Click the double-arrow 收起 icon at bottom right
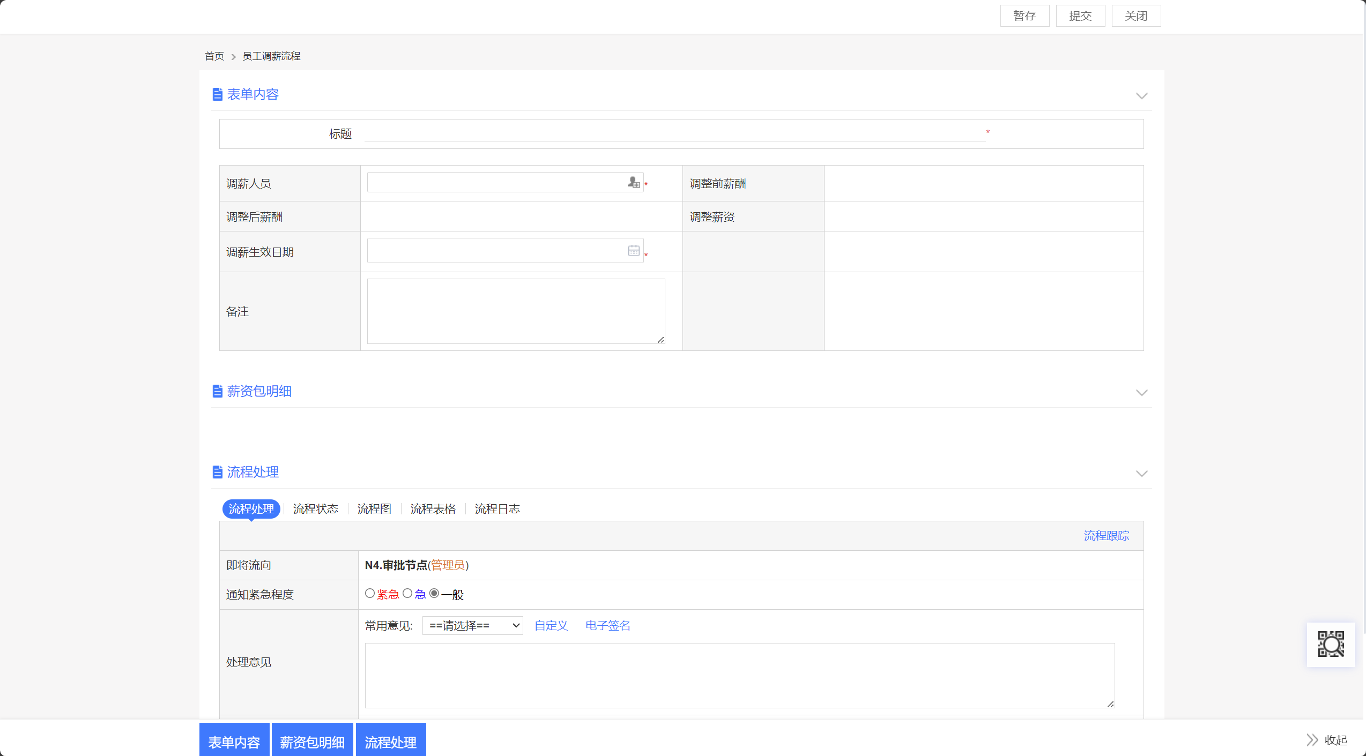The width and height of the screenshot is (1366, 756). [x=1312, y=740]
